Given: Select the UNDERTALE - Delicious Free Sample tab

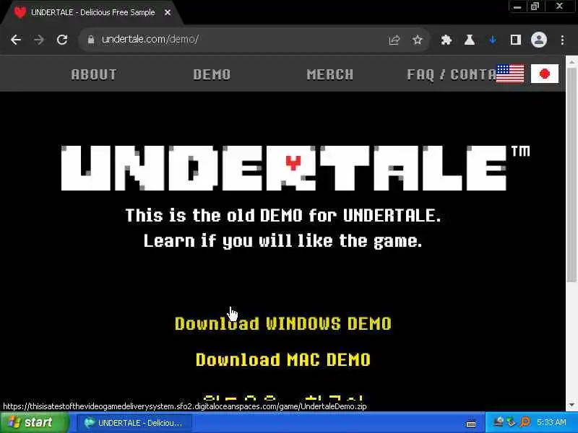Looking at the screenshot, I should pyautogui.click(x=92, y=12).
